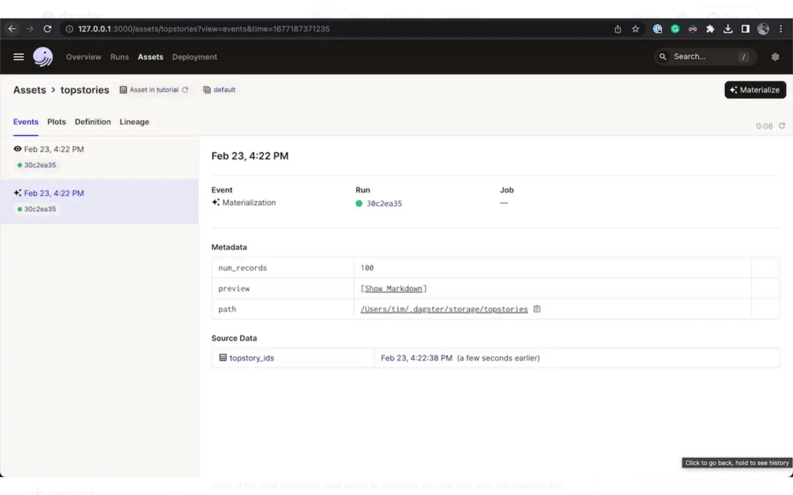Toggle the browser side panel icon
The height and width of the screenshot is (495, 793).
[746, 29]
